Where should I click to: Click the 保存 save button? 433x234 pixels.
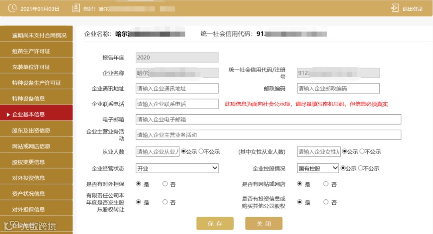pos(215,223)
